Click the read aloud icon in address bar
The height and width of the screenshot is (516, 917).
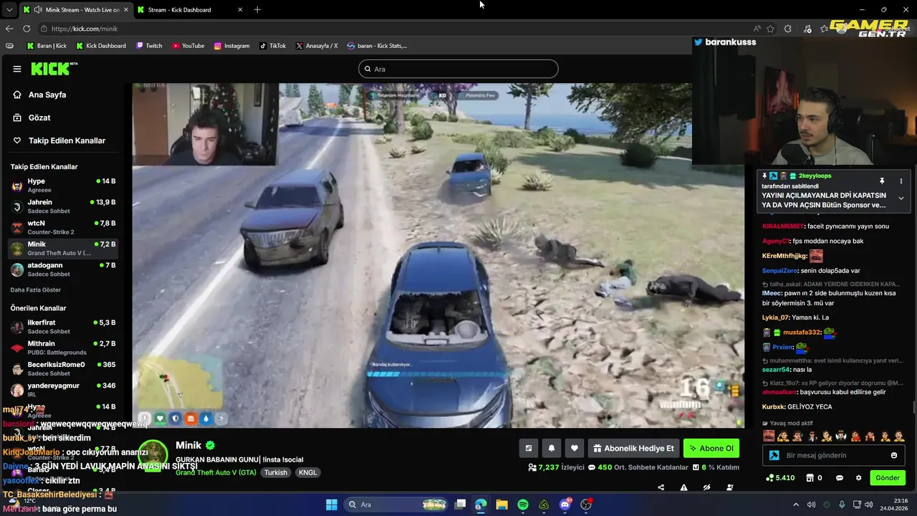click(x=757, y=29)
